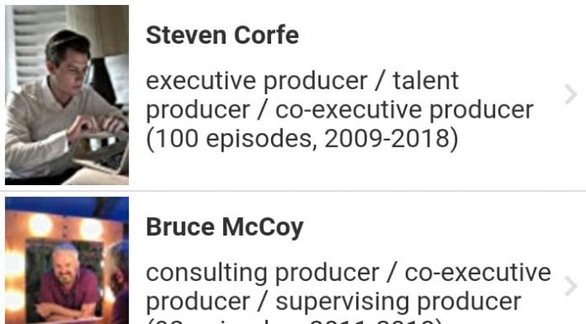This screenshot has width=586, height=324.
Task: Click 'consulting producer / co-executive' credit line
Action: point(349,273)
